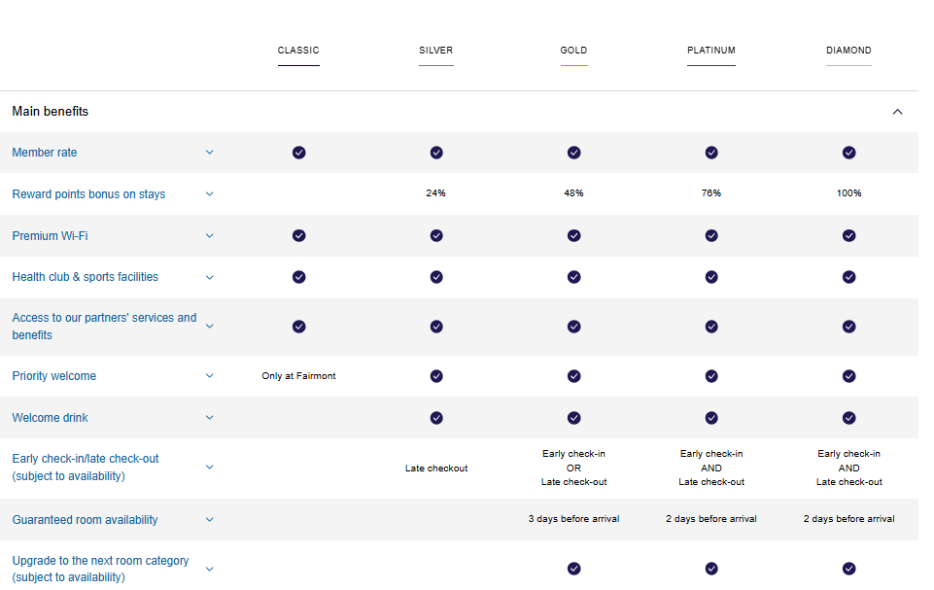Expand the Member rate row chevron
Screen dimensions: 934x590
tap(209, 153)
